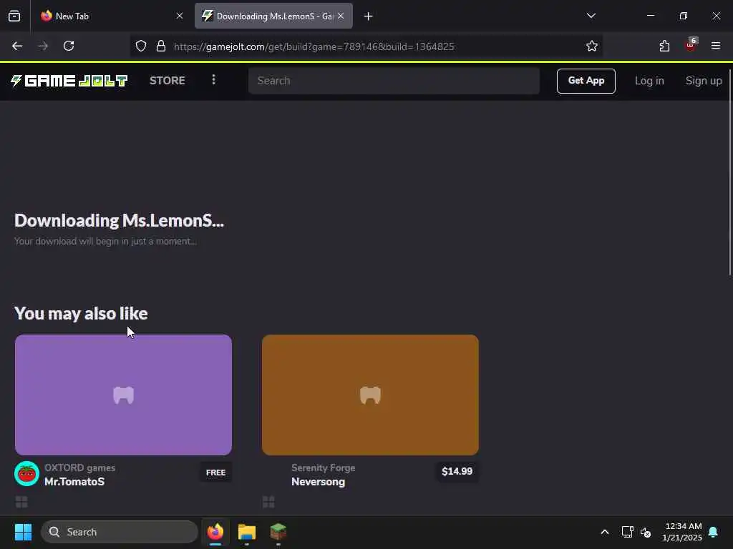The height and width of the screenshot is (549, 733).
Task: Click the page vertical scrollbar
Action: click(730, 173)
